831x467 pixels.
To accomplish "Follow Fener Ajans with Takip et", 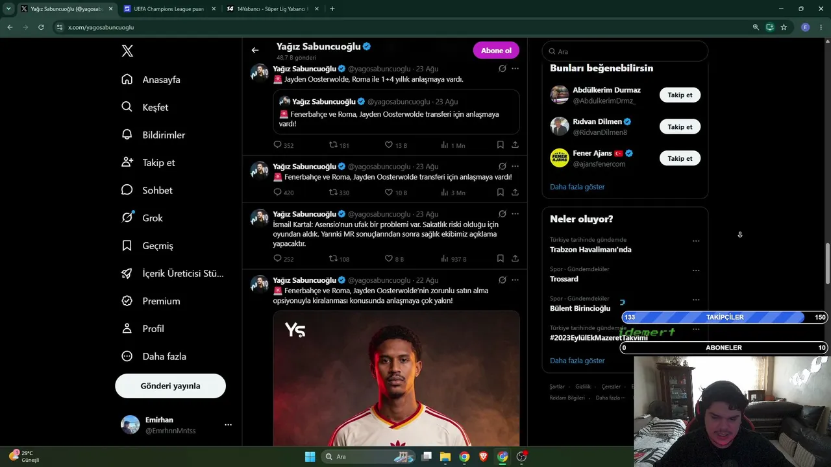I will tap(680, 158).
